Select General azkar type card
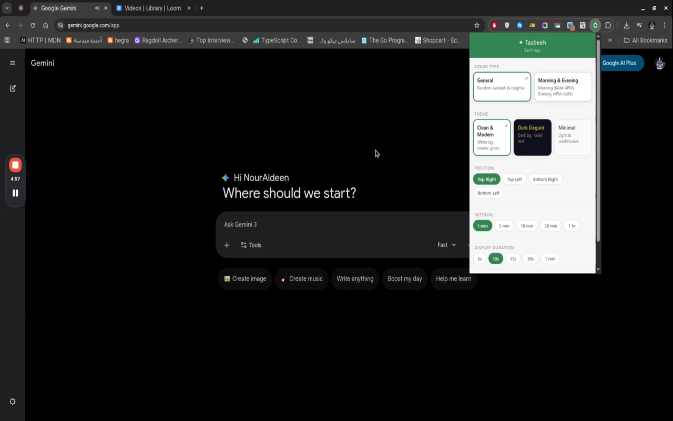The image size is (673, 421). coord(502,86)
